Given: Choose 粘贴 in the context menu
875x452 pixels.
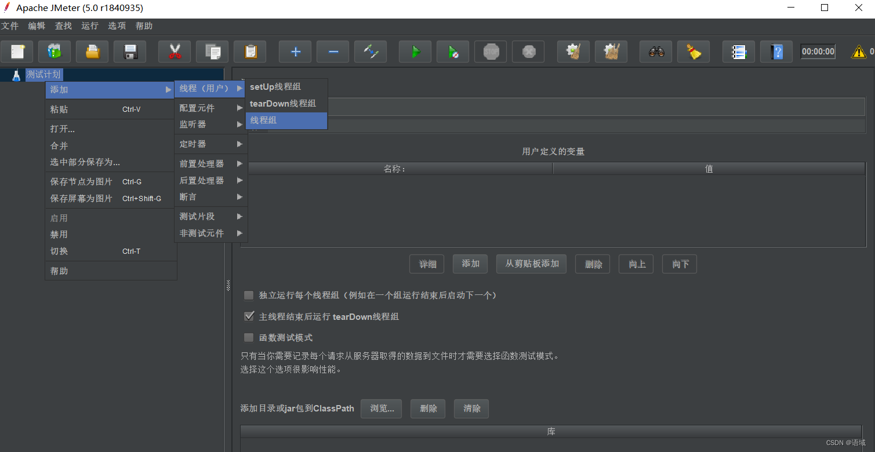Looking at the screenshot, I should click(x=111, y=110).
